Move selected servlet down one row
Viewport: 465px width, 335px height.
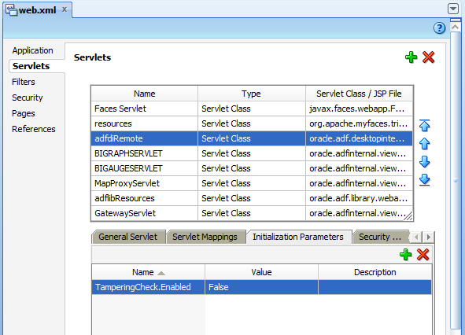coord(424,162)
